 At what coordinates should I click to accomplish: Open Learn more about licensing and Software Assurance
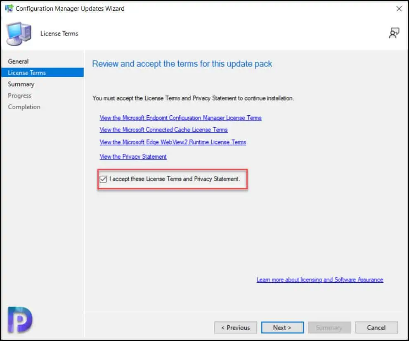coord(320,279)
